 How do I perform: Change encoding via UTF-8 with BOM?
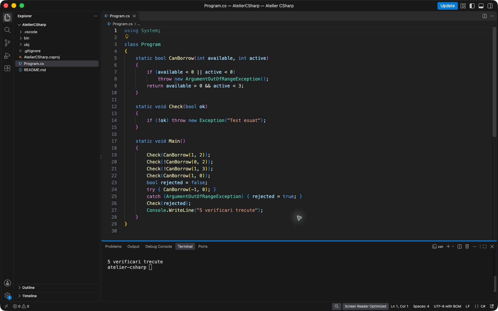click(x=448, y=306)
